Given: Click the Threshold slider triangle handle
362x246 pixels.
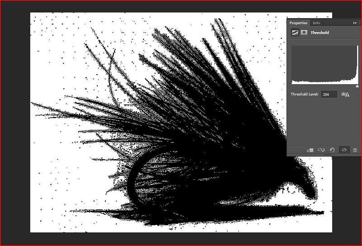Looking at the screenshot, I should [357, 86].
